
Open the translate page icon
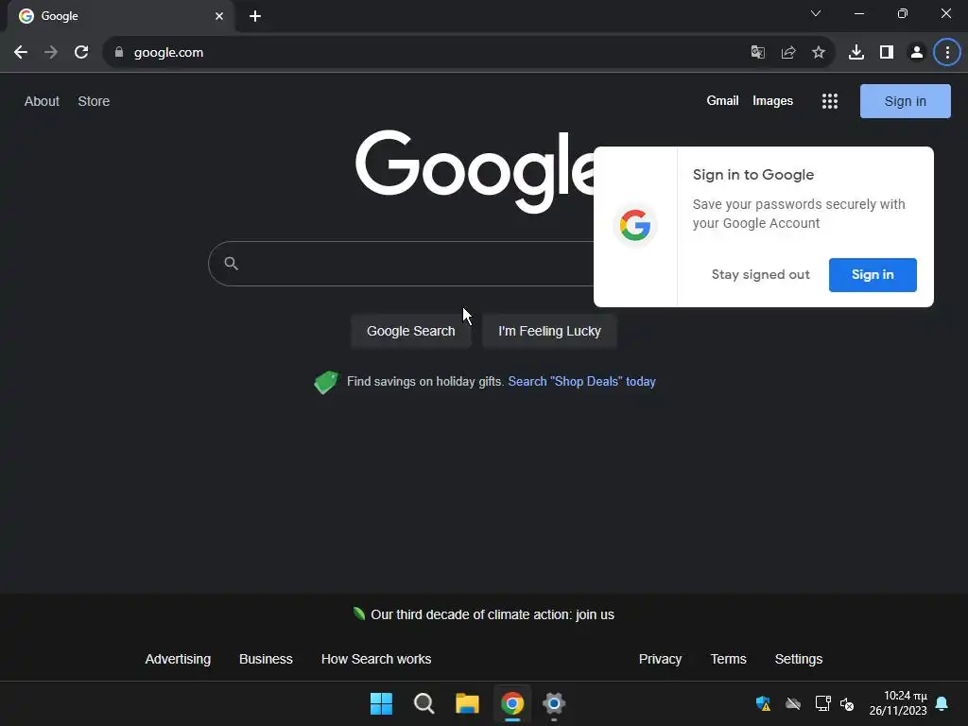click(x=758, y=53)
